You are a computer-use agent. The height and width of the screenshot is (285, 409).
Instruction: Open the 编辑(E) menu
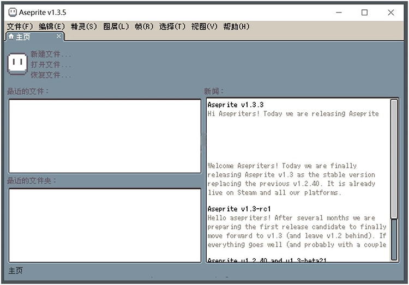[52, 26]
